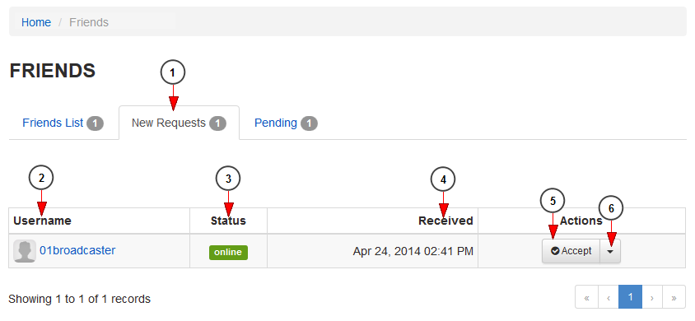Expand the dropdown arrow beside Accept
This screenshot has height=321, width=695.
point(610,251)
